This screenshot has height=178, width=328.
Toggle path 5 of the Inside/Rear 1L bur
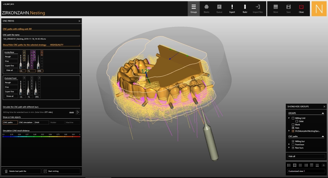point(32,62)
